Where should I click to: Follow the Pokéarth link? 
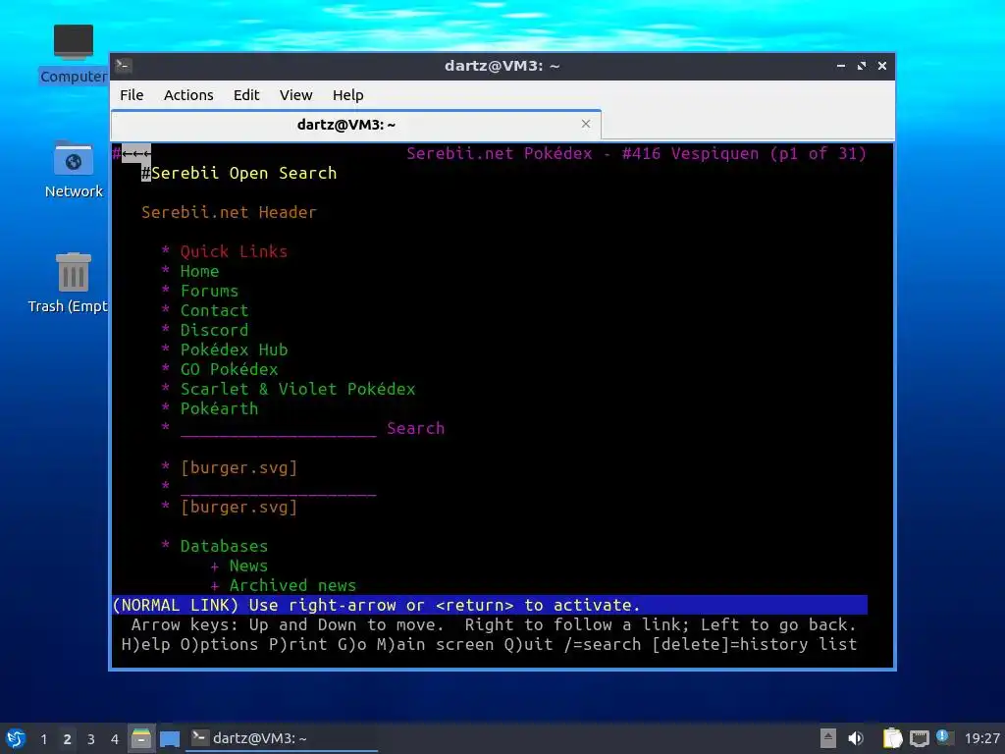[219, 408]
